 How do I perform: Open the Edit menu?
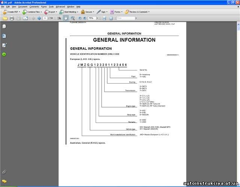click(8, 7)
